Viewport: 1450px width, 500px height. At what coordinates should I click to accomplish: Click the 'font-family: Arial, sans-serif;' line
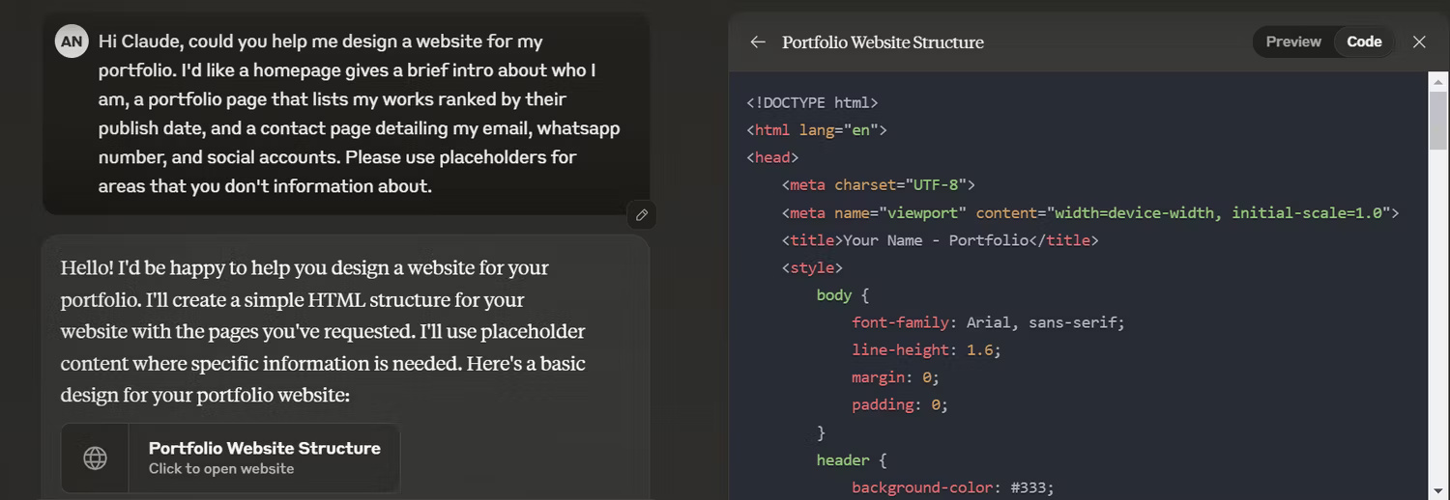988,322
